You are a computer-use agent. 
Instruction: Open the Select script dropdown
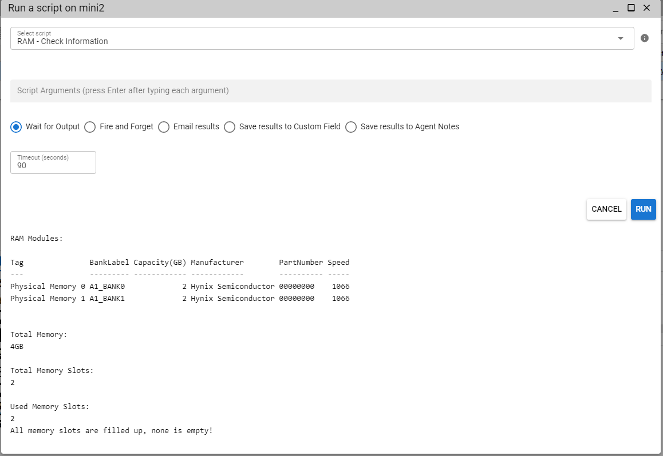(x=321, y=38)
